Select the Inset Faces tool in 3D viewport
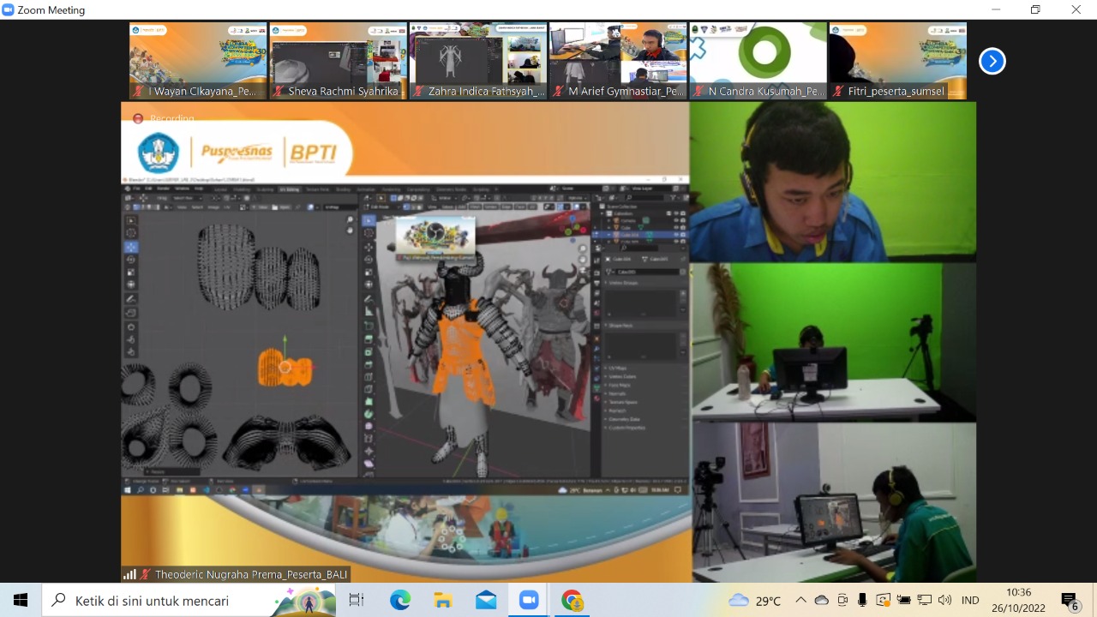1097x617 pixels. point(369,351)
